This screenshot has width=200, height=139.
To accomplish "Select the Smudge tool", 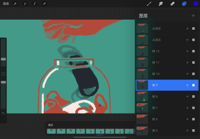I will click(x=161, y=4).
